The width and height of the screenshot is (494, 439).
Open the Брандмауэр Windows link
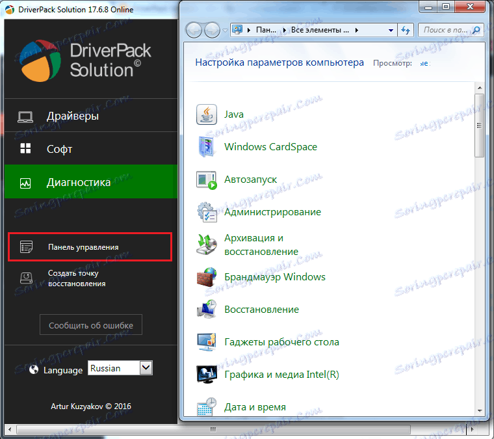(x=275, y=277)
